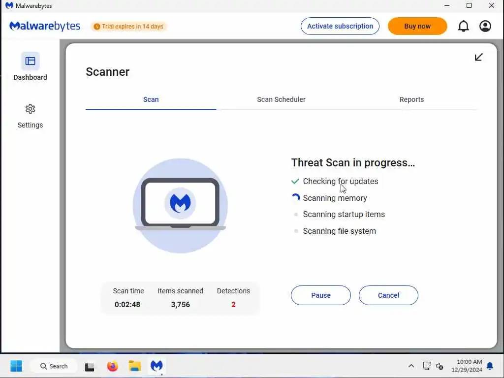Open Windows Start menu
504x378 pixels.
click(x=16, y=366)
